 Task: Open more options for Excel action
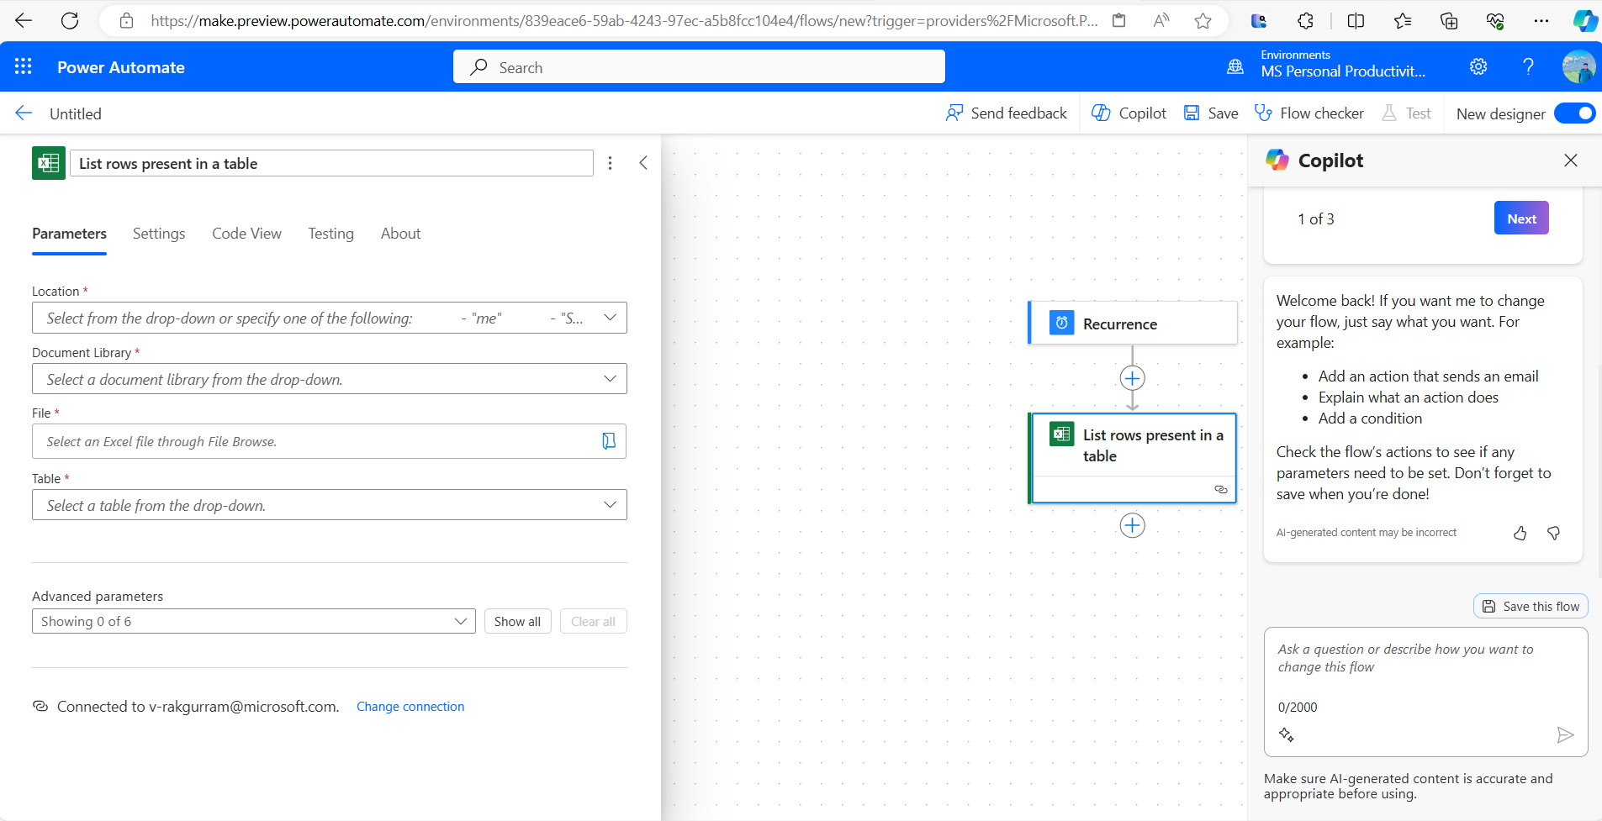tap(611, 163)
